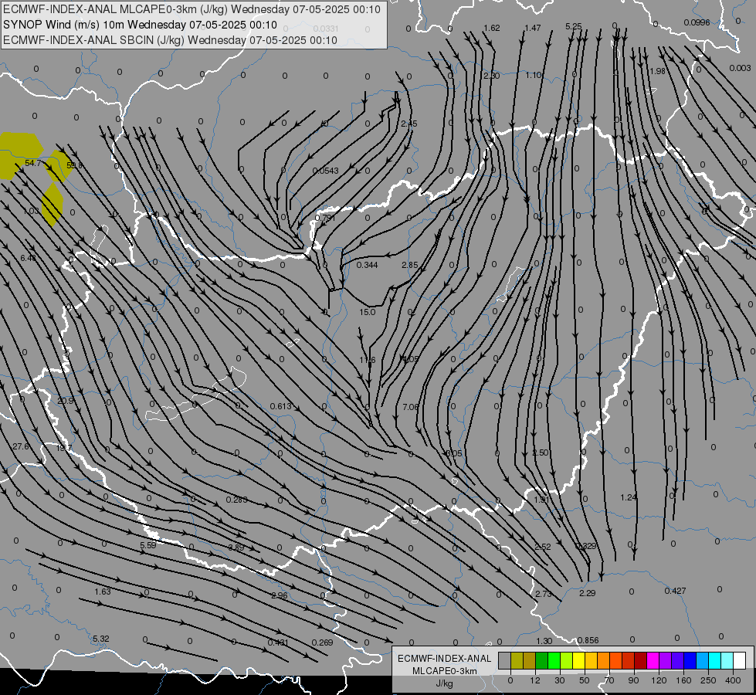
Task: Click the map value 1.24
Action: click(629, 497)
